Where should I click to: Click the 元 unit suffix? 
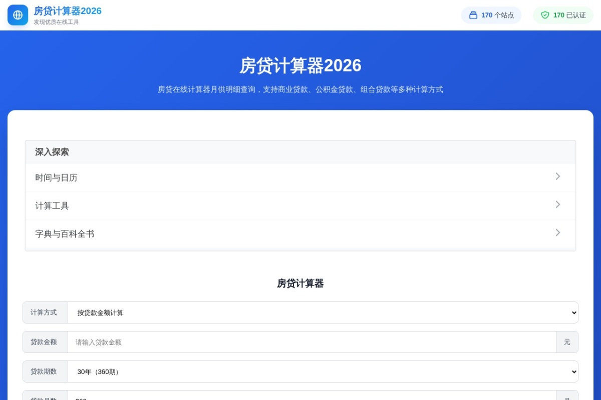pyautogui.click(x=567, y=342)
